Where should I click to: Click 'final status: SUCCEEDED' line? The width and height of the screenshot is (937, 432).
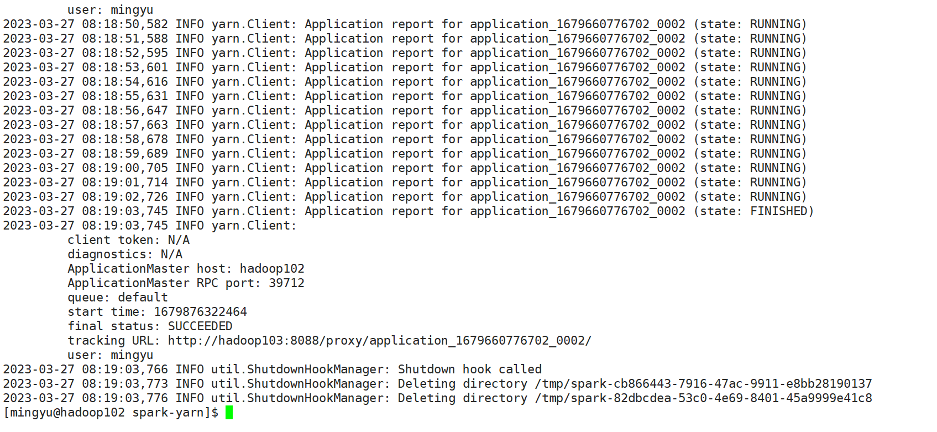pos(150,326)
